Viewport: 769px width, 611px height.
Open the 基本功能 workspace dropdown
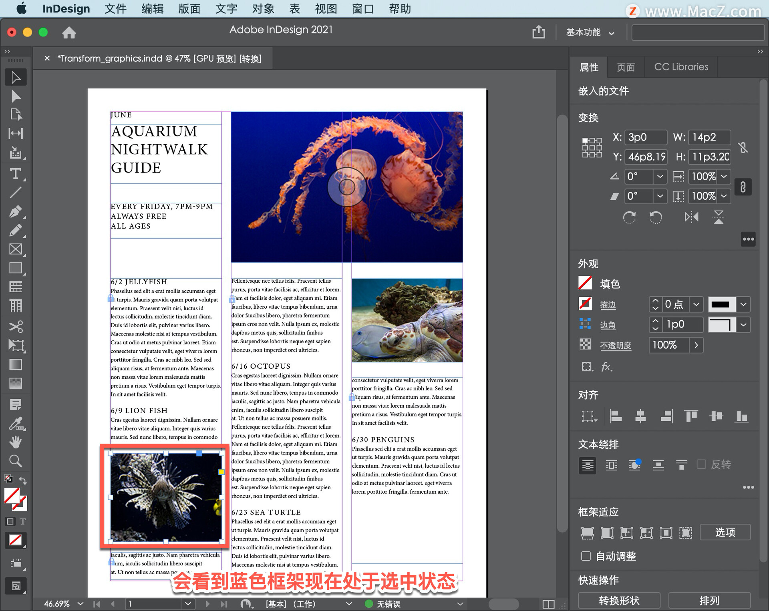click(590, 32)
